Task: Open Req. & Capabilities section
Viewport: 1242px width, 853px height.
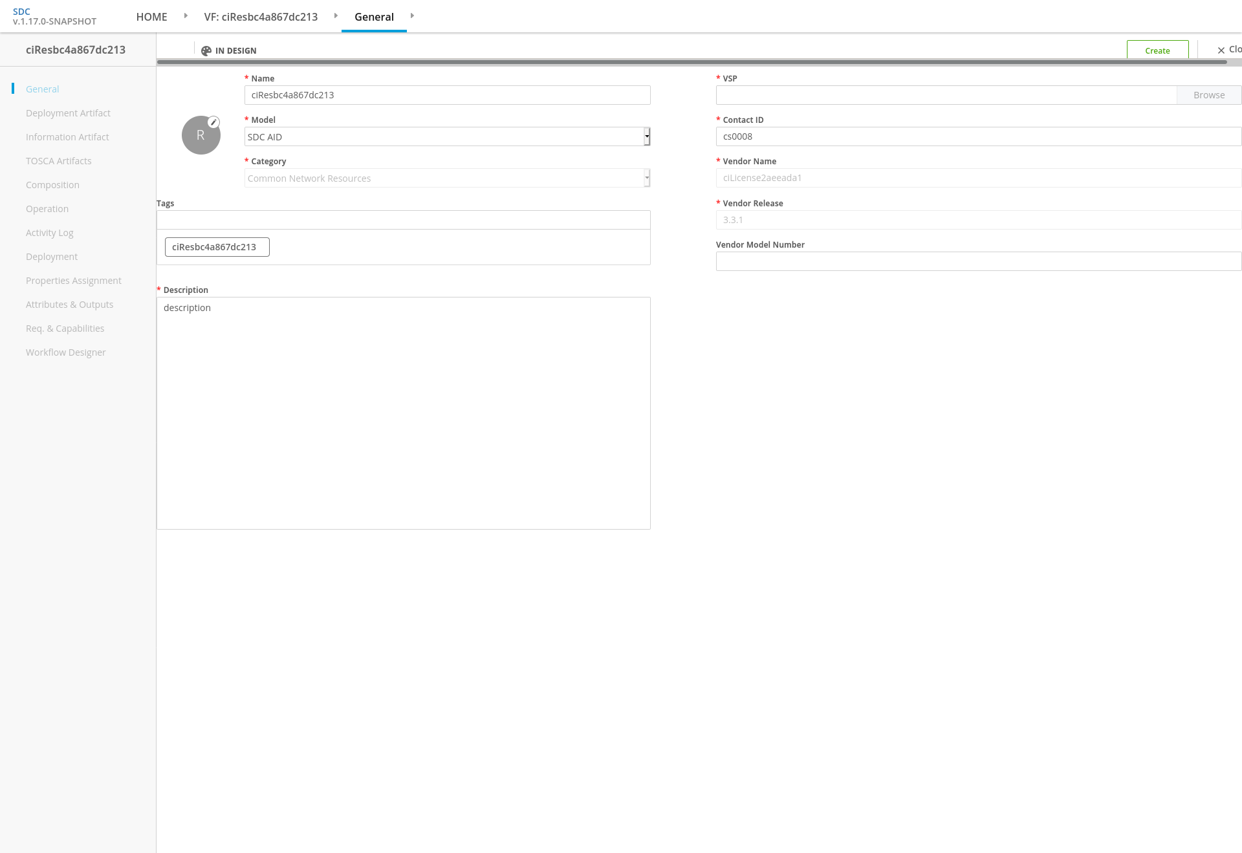Action: 65,329
